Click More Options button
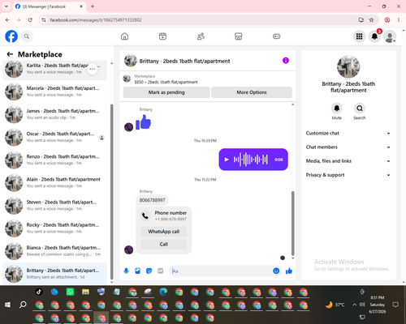 click(252, 92)
